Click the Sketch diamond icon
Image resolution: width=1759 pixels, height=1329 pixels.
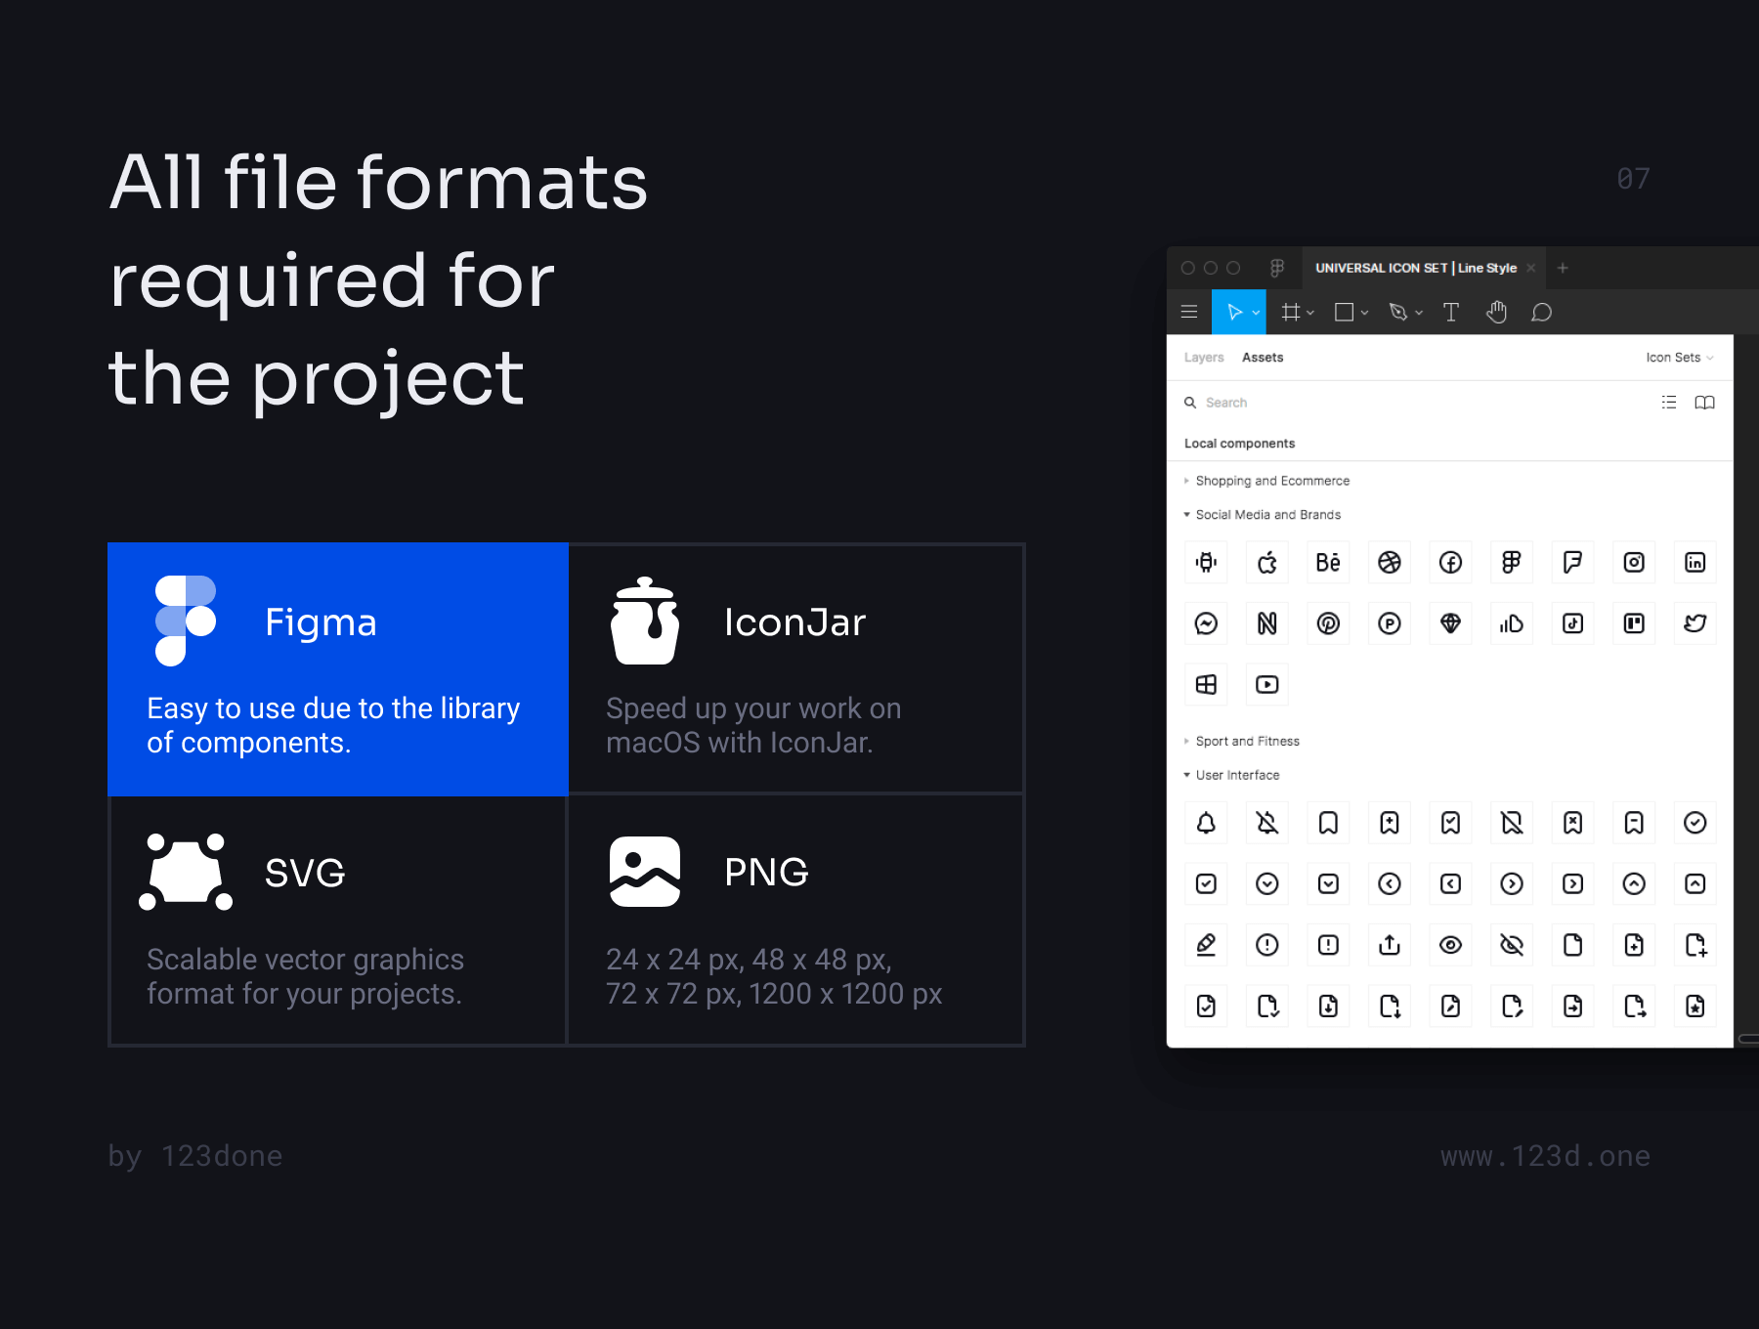click(1450, 623)
